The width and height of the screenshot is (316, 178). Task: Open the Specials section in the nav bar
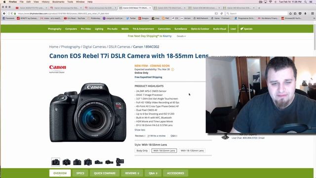(246, 29)
